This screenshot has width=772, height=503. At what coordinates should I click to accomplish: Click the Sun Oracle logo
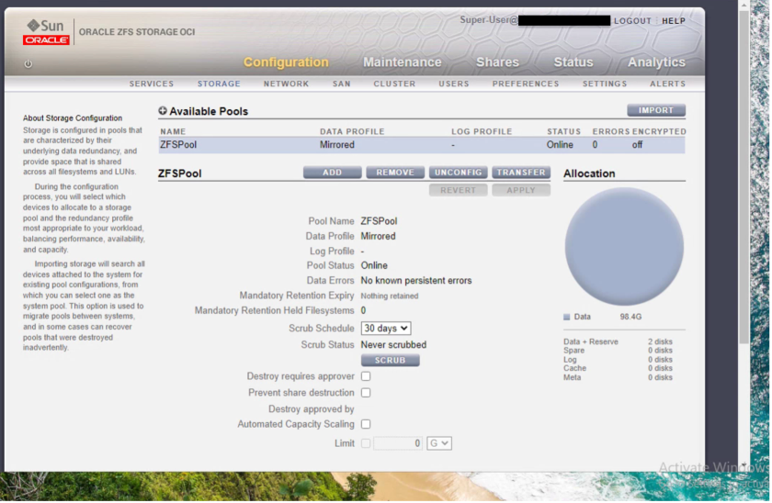[46, 32]
